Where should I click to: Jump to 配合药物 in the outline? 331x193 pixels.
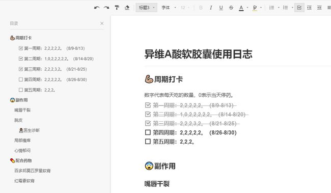(21, 161)
